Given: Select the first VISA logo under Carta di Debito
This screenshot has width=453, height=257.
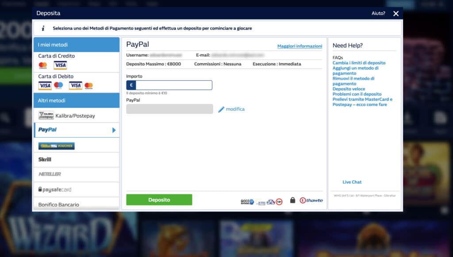Looking at the screenshot, I should tap(45, 86).
